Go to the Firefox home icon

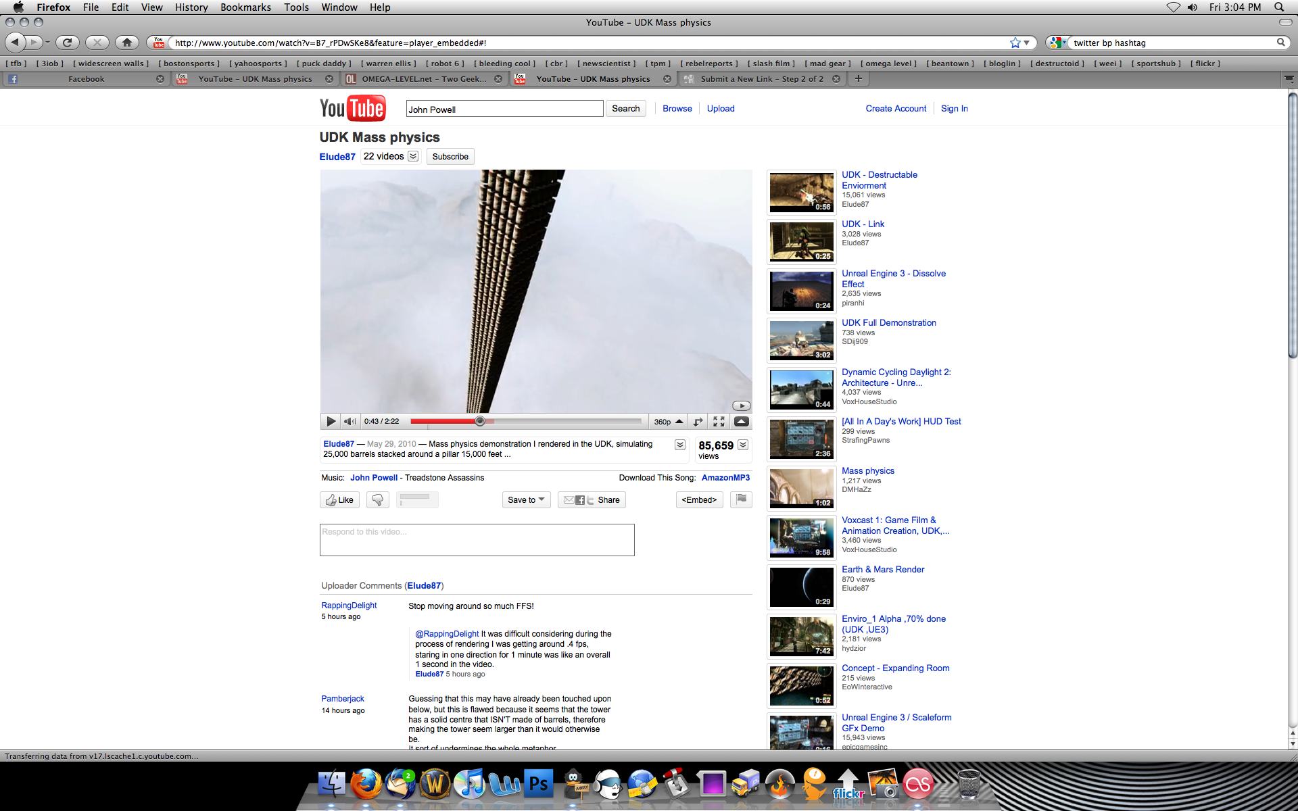127,43
